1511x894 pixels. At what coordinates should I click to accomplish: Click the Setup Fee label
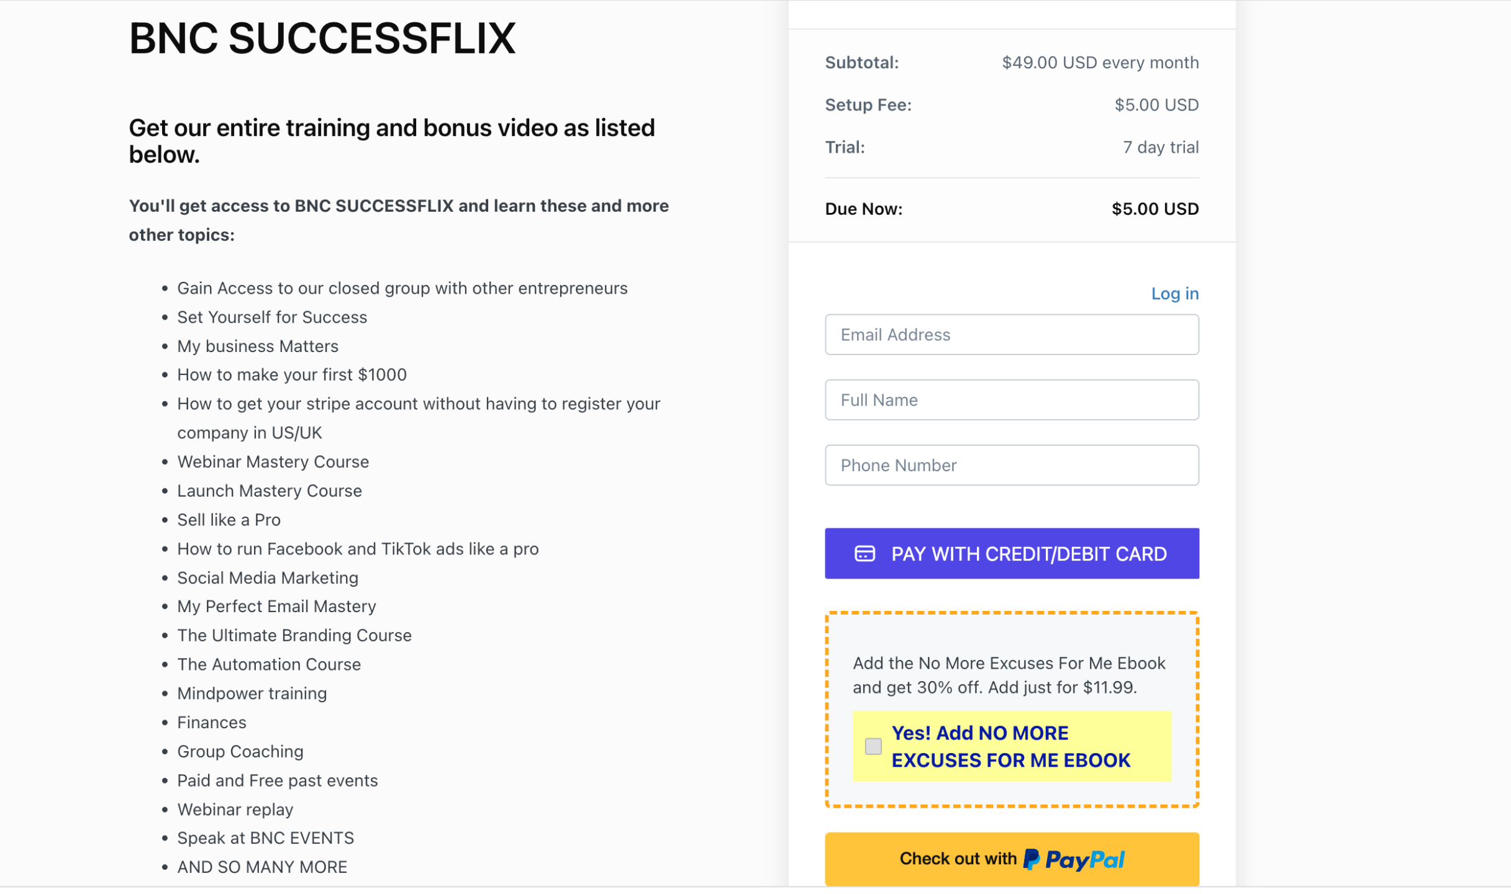pyautogui.click(x=868, y=105)
